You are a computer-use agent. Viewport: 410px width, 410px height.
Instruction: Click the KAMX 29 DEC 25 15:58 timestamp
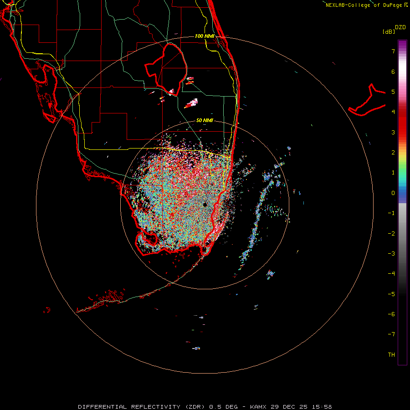point(291,407)
